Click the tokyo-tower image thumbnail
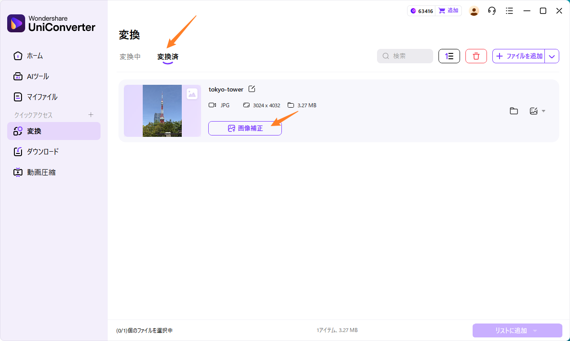The width and height of the screenshot is (570, 341). click(162, 111)
